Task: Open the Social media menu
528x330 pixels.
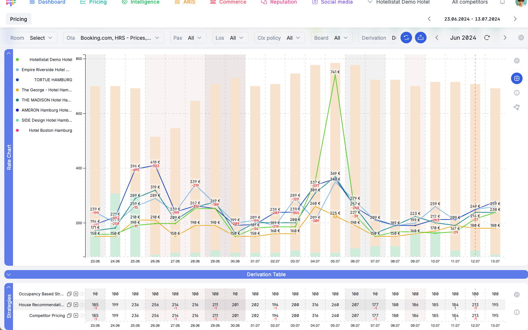Action: tap(332, 2)
